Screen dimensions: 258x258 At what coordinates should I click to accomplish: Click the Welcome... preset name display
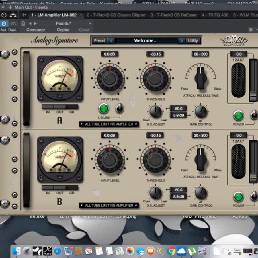[146, 41]
